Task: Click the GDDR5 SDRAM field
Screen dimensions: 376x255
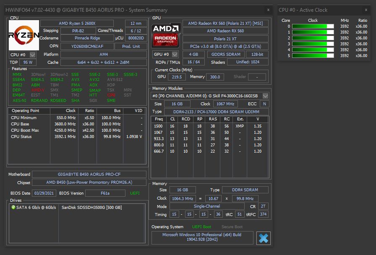Action: coord(226,55)
